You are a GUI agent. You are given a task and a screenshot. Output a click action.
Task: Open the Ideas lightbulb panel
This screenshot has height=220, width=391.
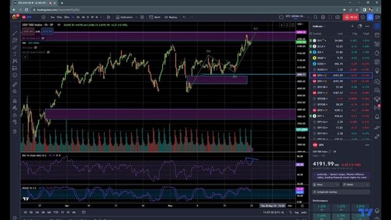(377, 71)
